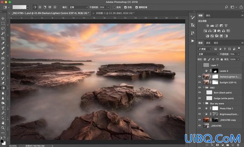
Task: Expand the Blur sky wave group
Action: coord(204,103)
